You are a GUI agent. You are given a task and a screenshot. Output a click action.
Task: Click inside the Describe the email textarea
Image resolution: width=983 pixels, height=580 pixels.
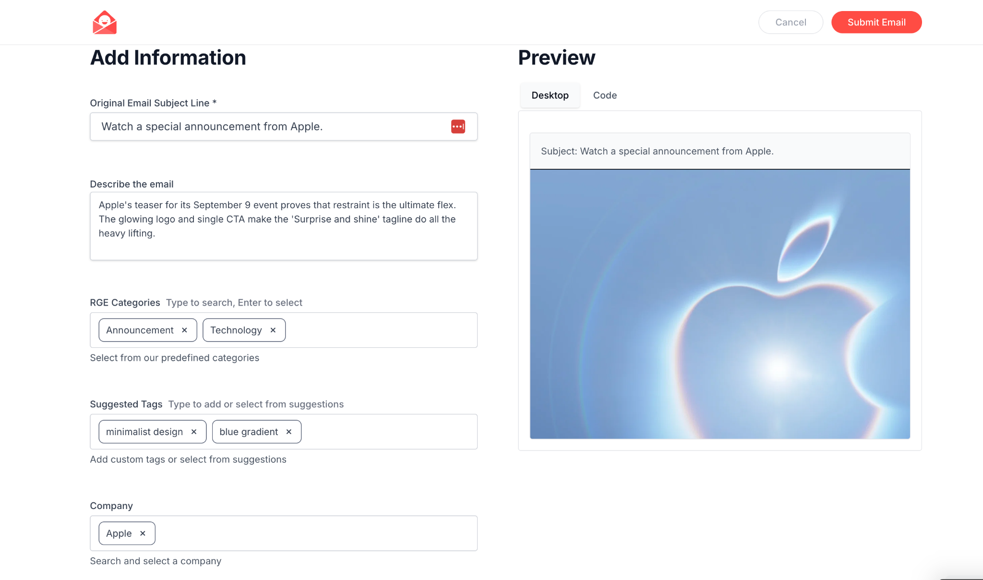pyautogui.click(x=284, y=226)
